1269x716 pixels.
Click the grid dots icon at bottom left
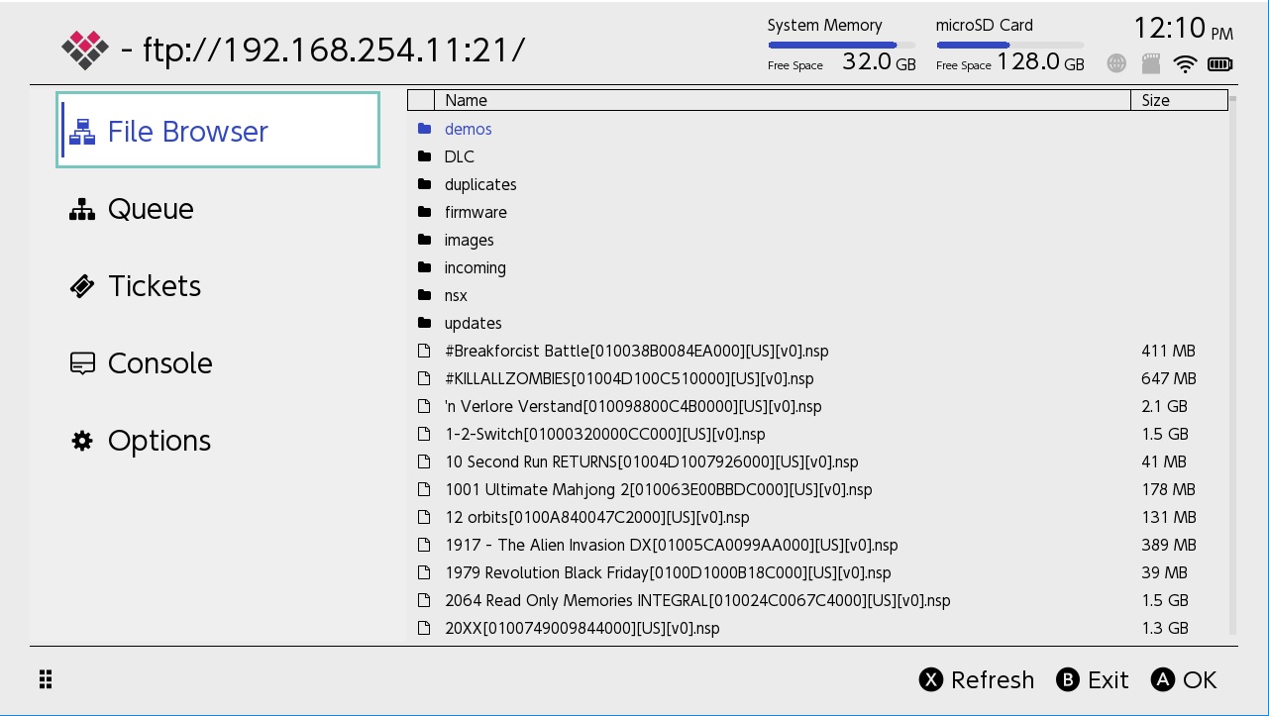tap(46, 679)
